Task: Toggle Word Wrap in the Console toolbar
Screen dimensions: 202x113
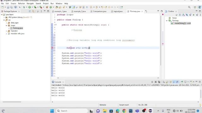Action: pos(170,82)
